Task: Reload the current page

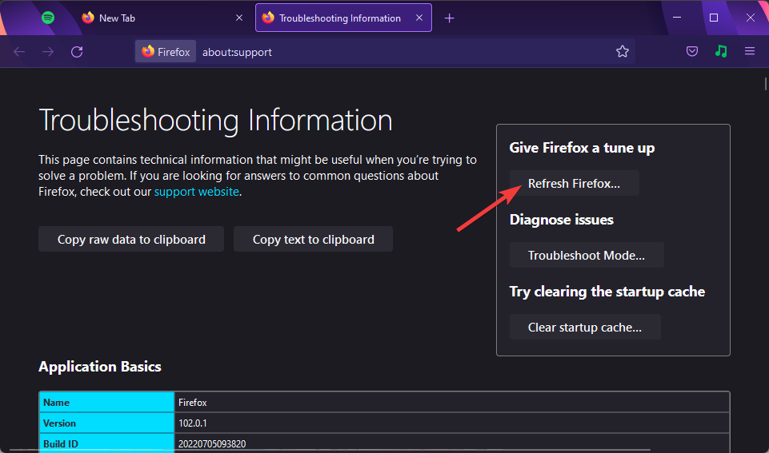Action: [77, 52]
